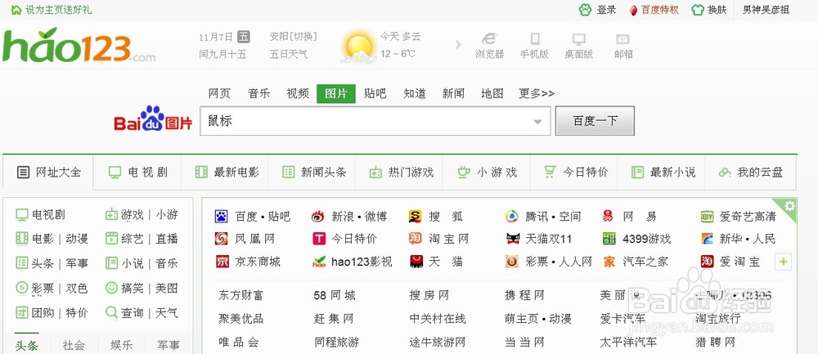Viewport: 818px width, 354px height.
Task: Open the 东方财富 link
Action: (x=240, y=296)
